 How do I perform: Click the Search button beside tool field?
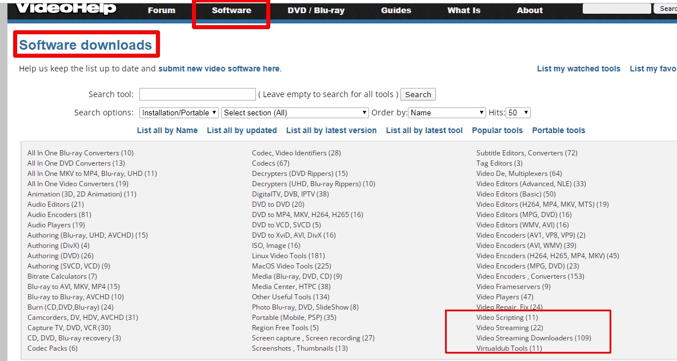(x=418, y=94)
